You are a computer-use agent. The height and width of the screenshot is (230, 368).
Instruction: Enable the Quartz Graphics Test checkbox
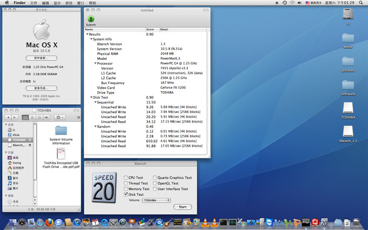point(155,178)
